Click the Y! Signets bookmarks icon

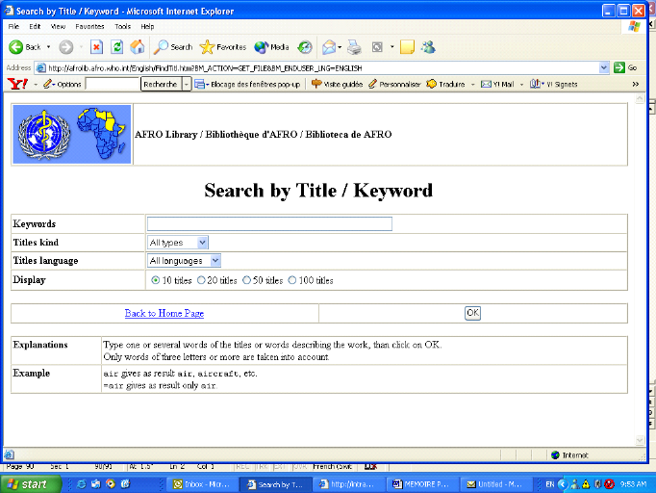point(535,84)
